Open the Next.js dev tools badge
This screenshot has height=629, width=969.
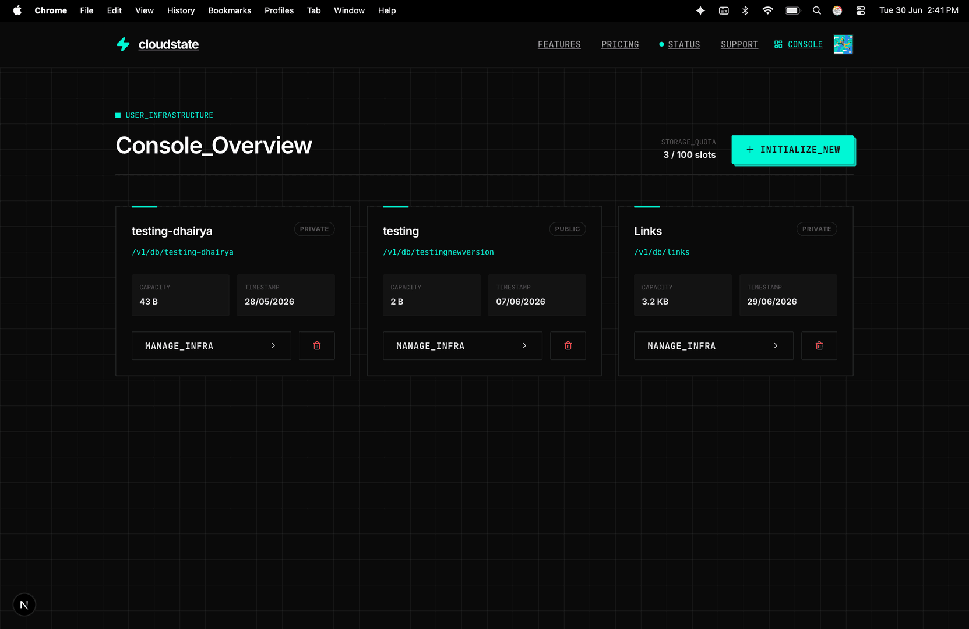pyautogui.click(x=24, y=605)
